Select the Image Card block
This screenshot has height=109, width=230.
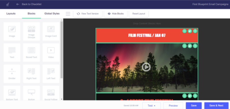51,31
